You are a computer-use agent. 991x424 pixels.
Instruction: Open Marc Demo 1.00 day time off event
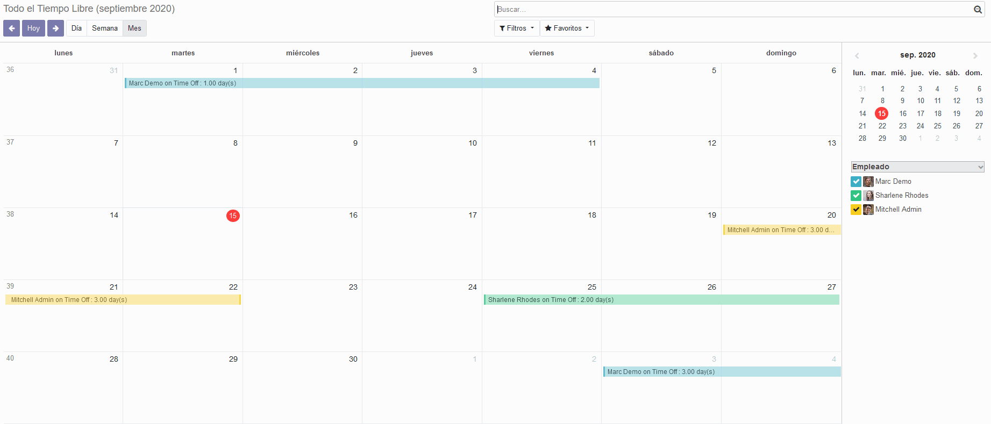pyautogui.click(x=361, y=83)
